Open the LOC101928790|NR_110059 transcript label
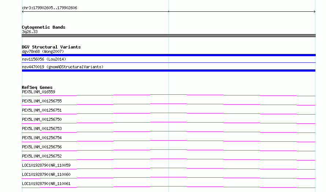This screenshot has width=326, height=192. [x=46, y=165]
